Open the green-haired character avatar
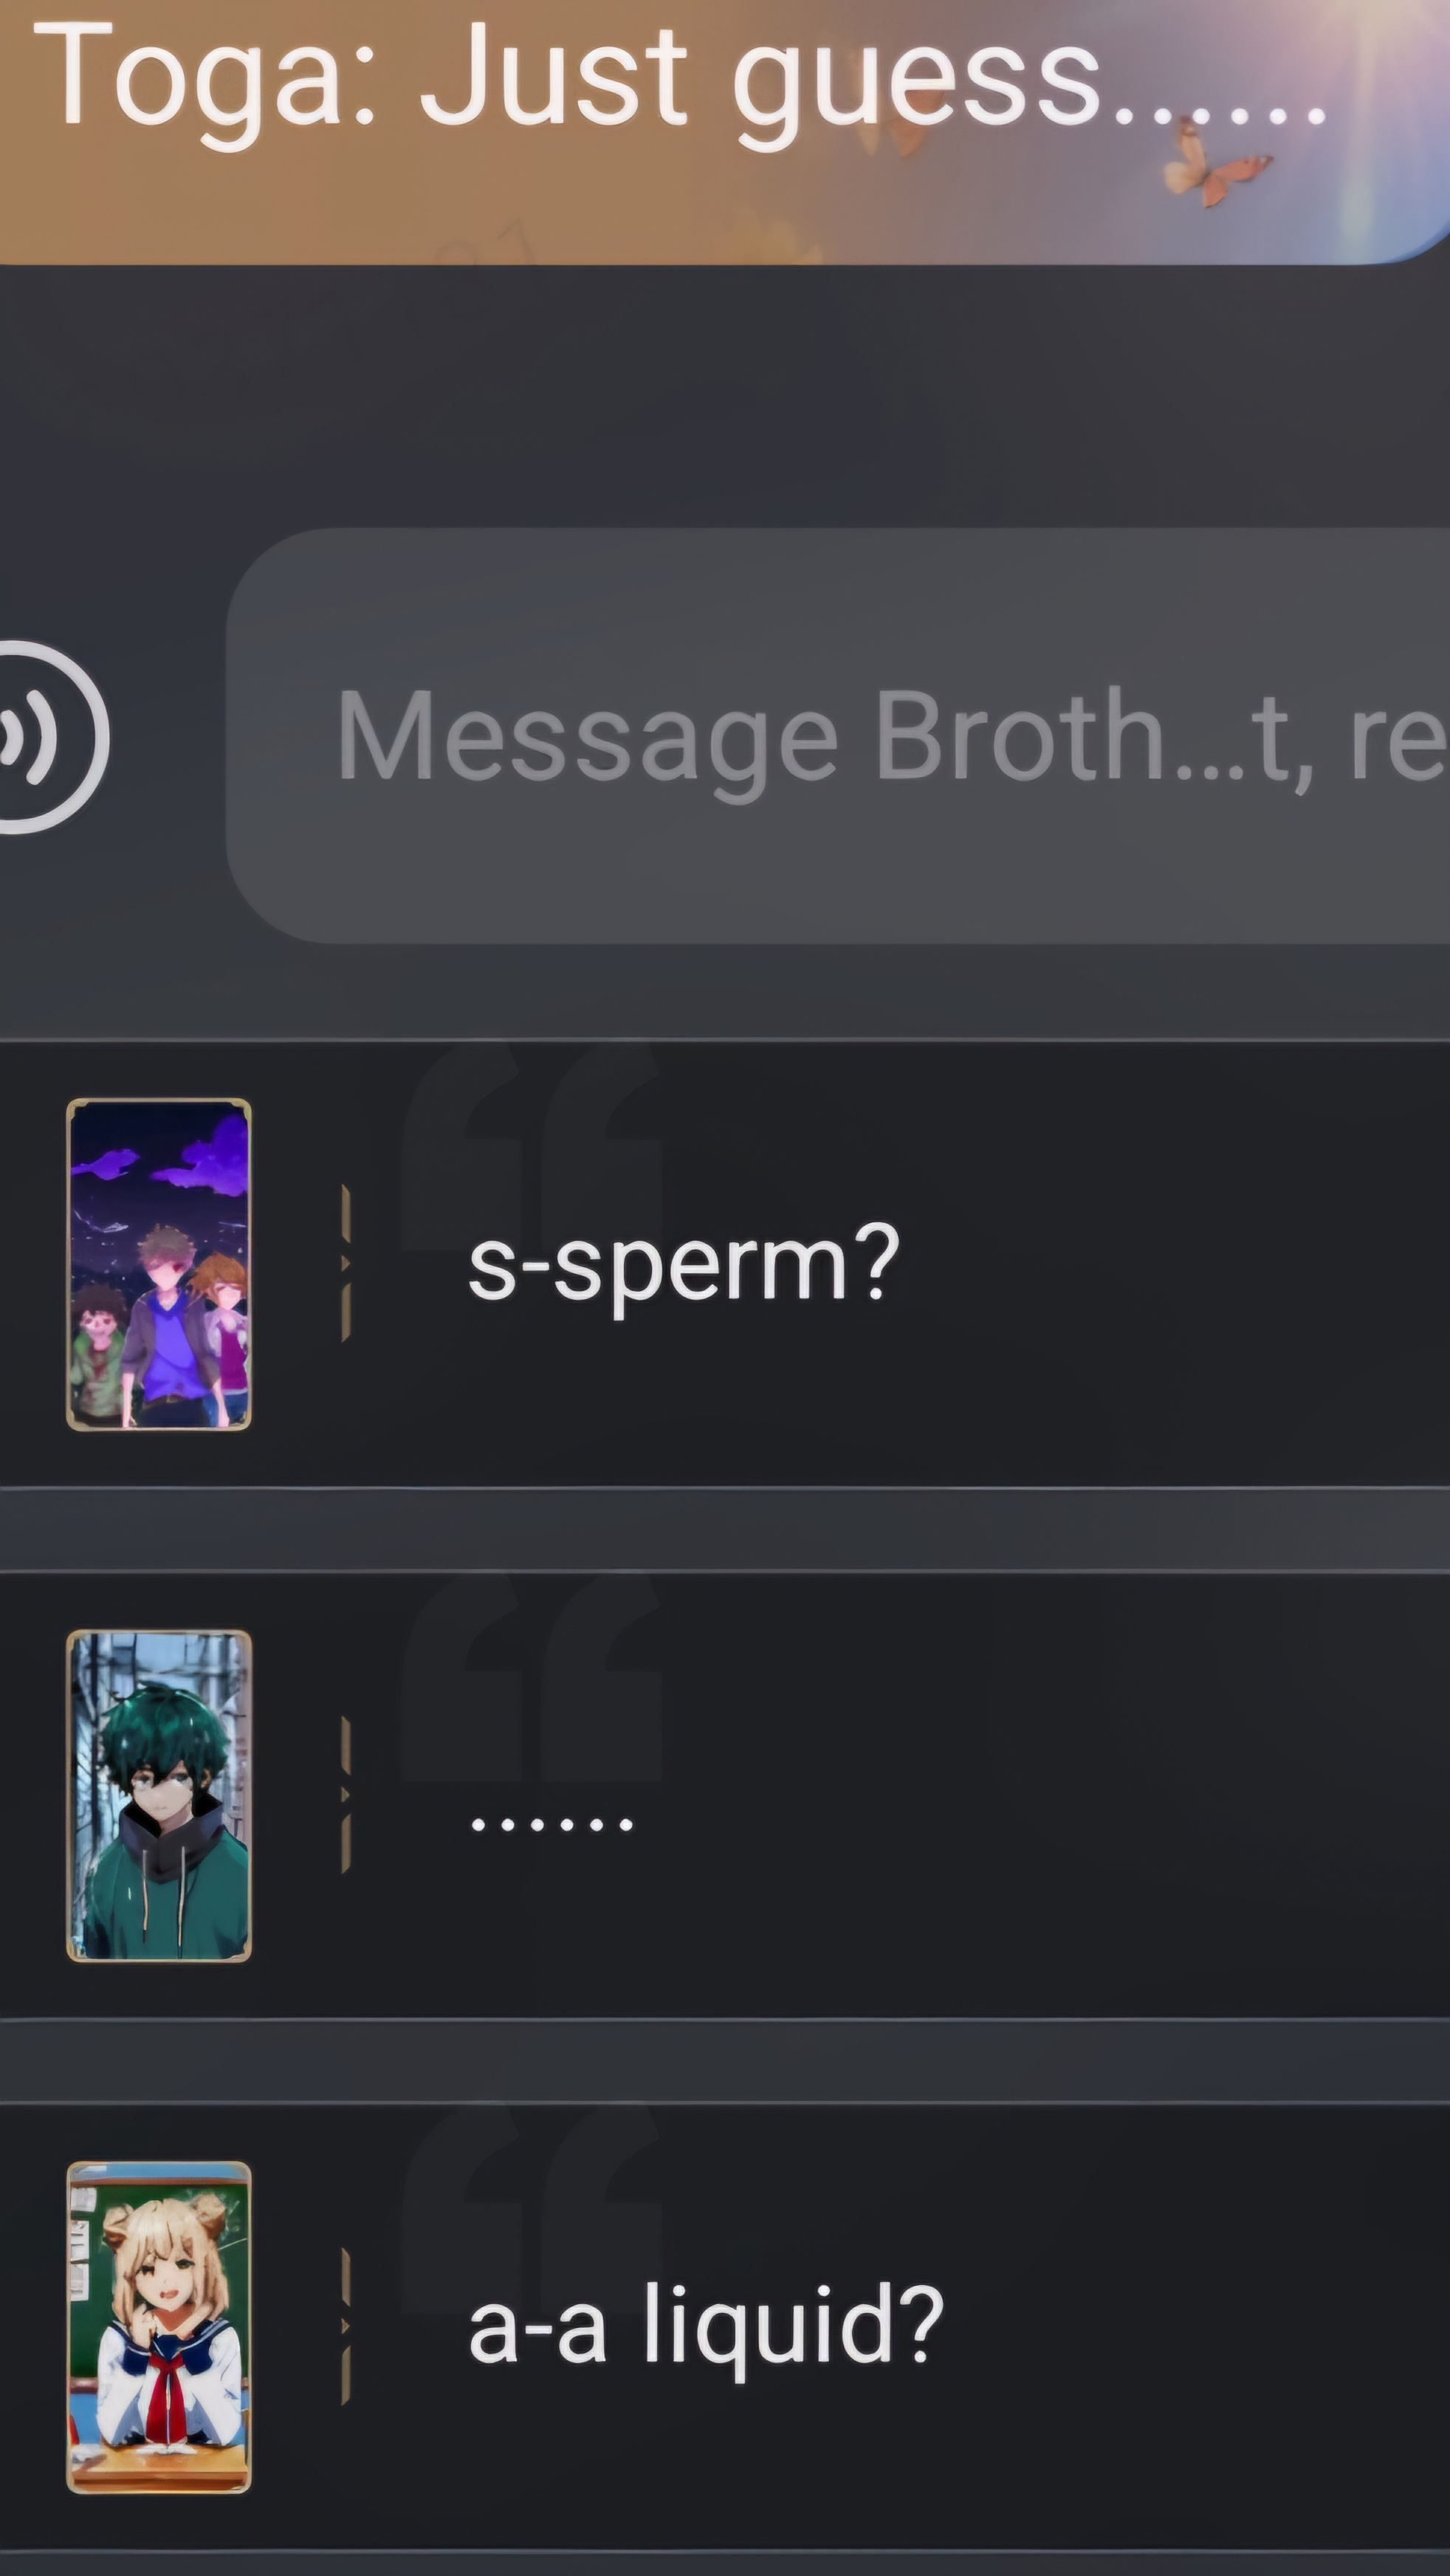Image resolution: width=1450 pixels, height=2576 pixels. [159, 1796]
